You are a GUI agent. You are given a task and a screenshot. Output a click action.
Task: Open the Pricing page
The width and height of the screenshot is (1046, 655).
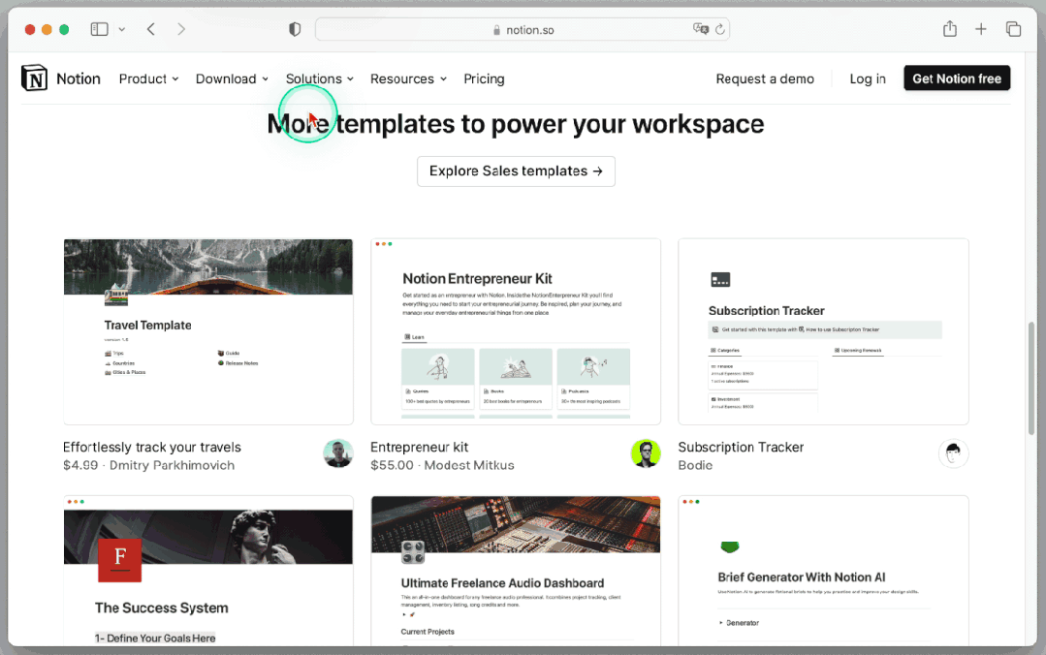(484, 78)
